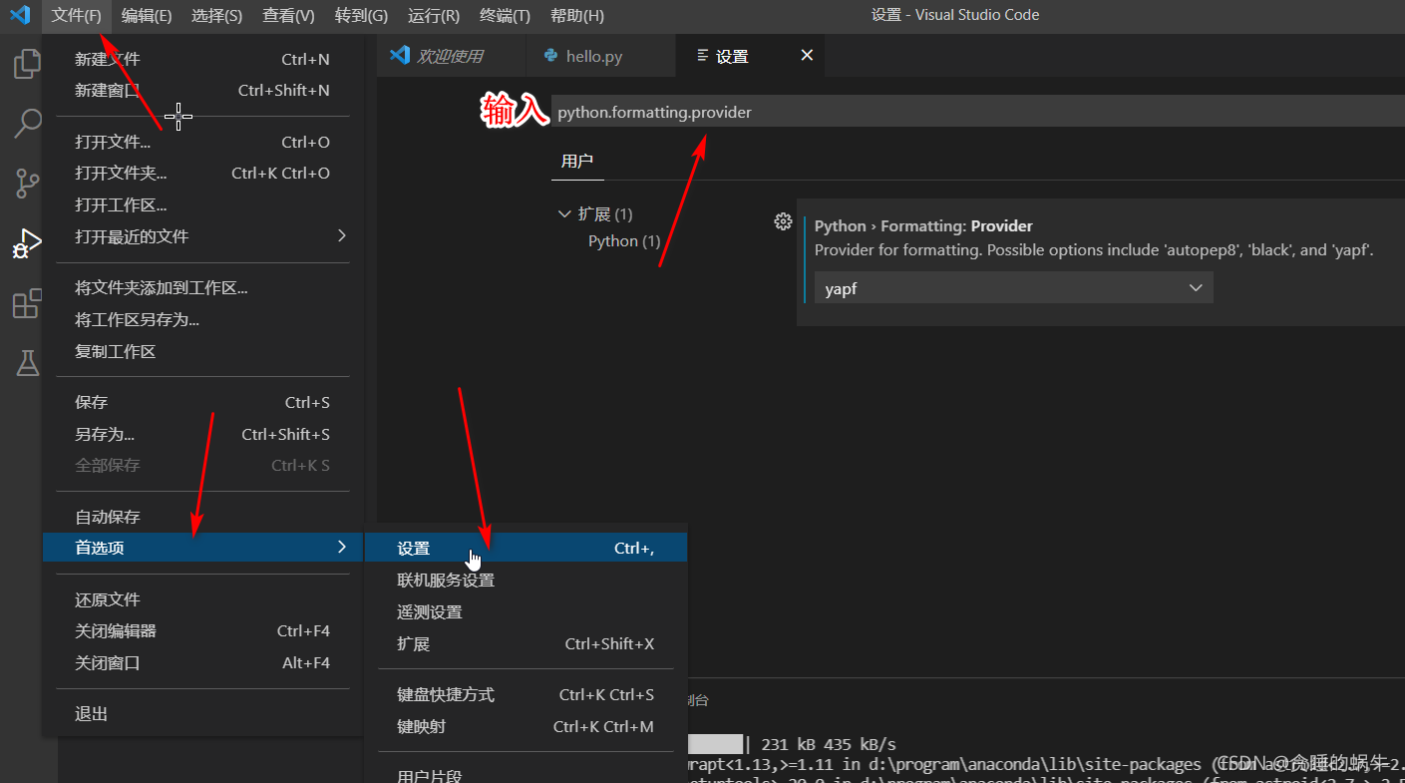The image size is (1405, 783).
Task: Click 遥测设置 in the Preferences submenu
Action: (526, 611)
